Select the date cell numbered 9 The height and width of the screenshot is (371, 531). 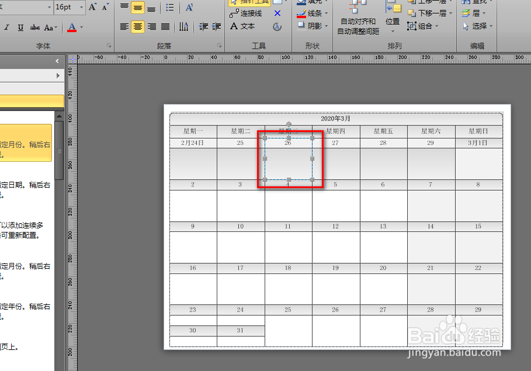point(193,226)
